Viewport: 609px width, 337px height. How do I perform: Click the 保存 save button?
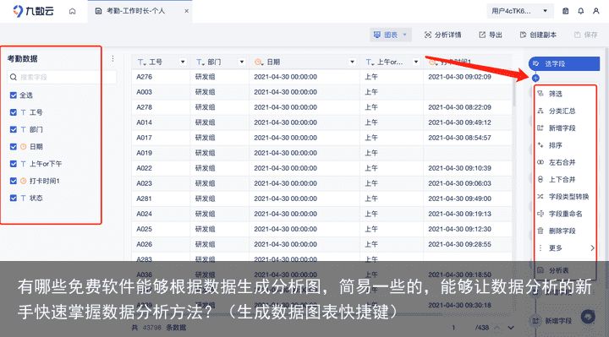tap(586, 35)
